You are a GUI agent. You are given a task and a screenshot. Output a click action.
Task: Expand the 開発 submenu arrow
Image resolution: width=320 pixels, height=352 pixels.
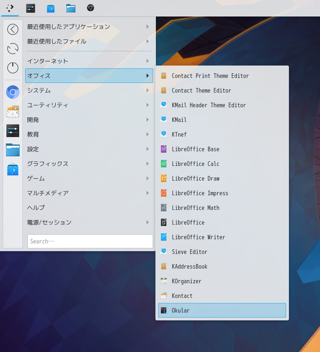[x=148, y=120]
